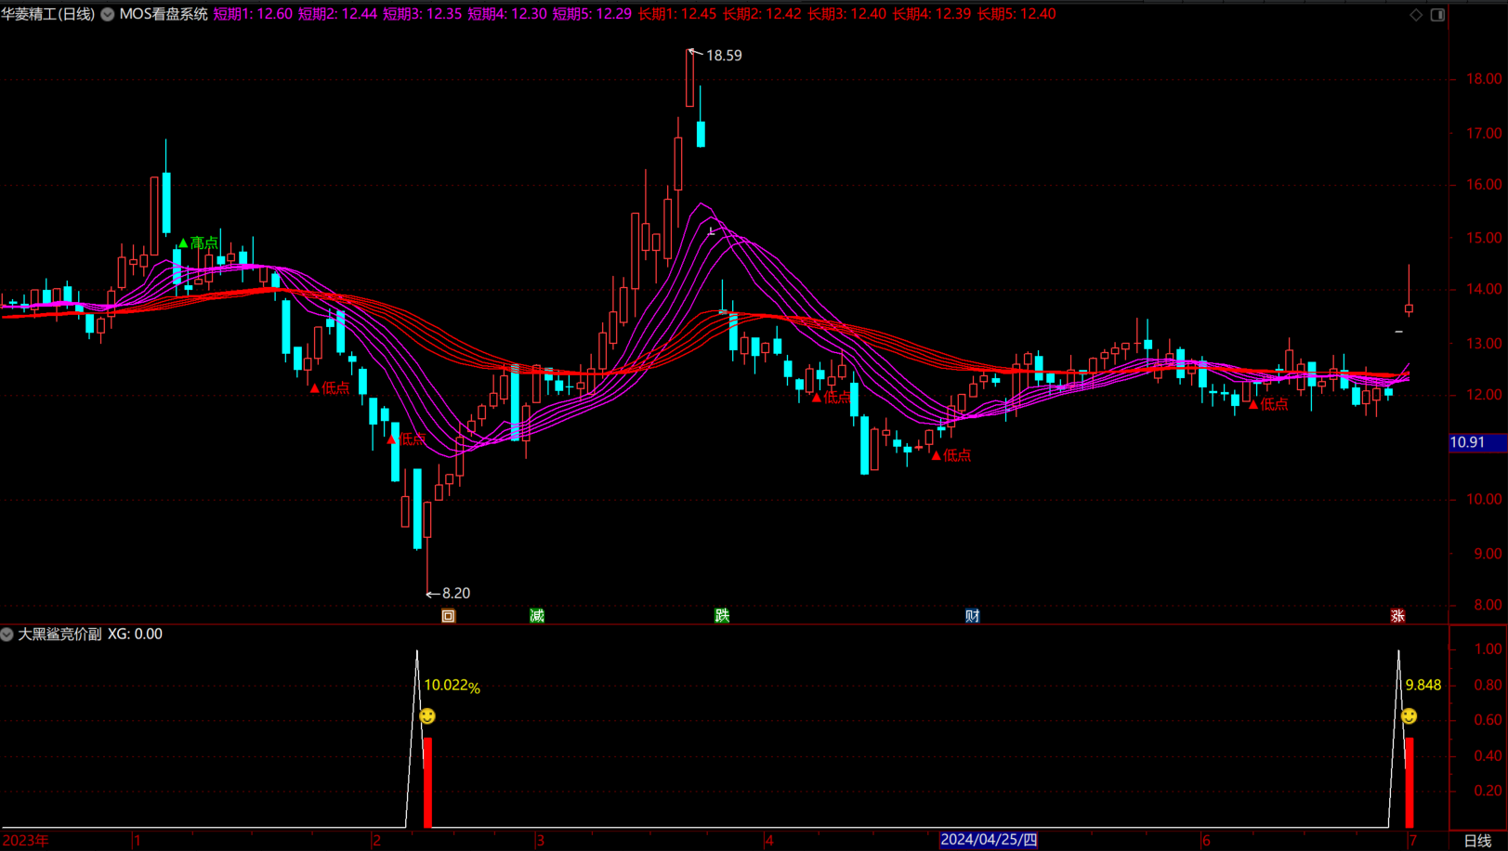Click the 短期1: 12.60 value

[253, 14]
